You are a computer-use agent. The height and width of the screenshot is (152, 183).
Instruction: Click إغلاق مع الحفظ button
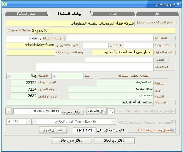114,141
